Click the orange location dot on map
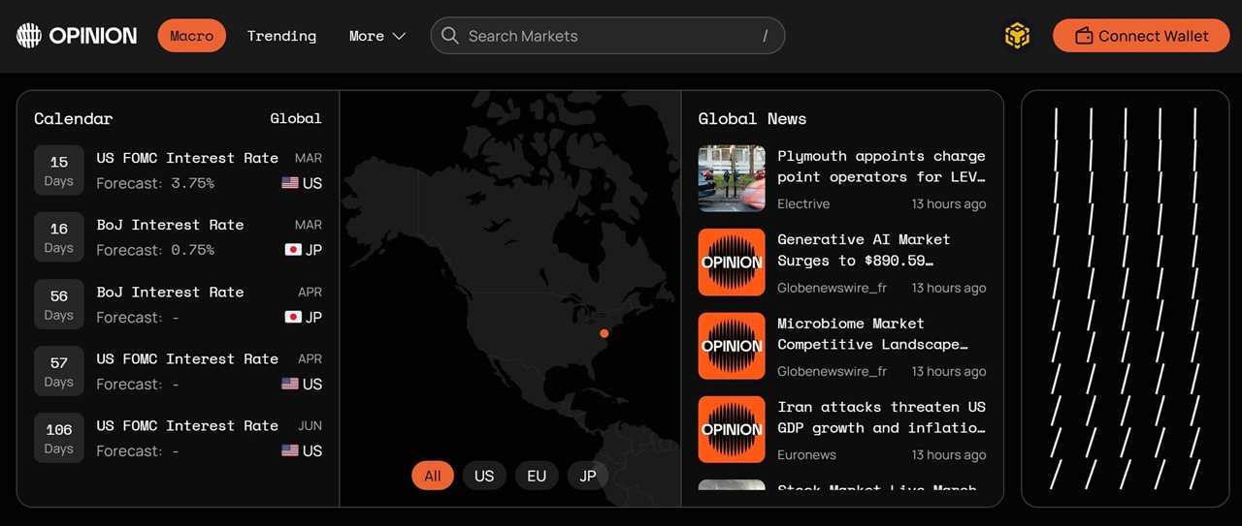The height and width of the screenshot is (526, 1242). (x=604, y=333)
